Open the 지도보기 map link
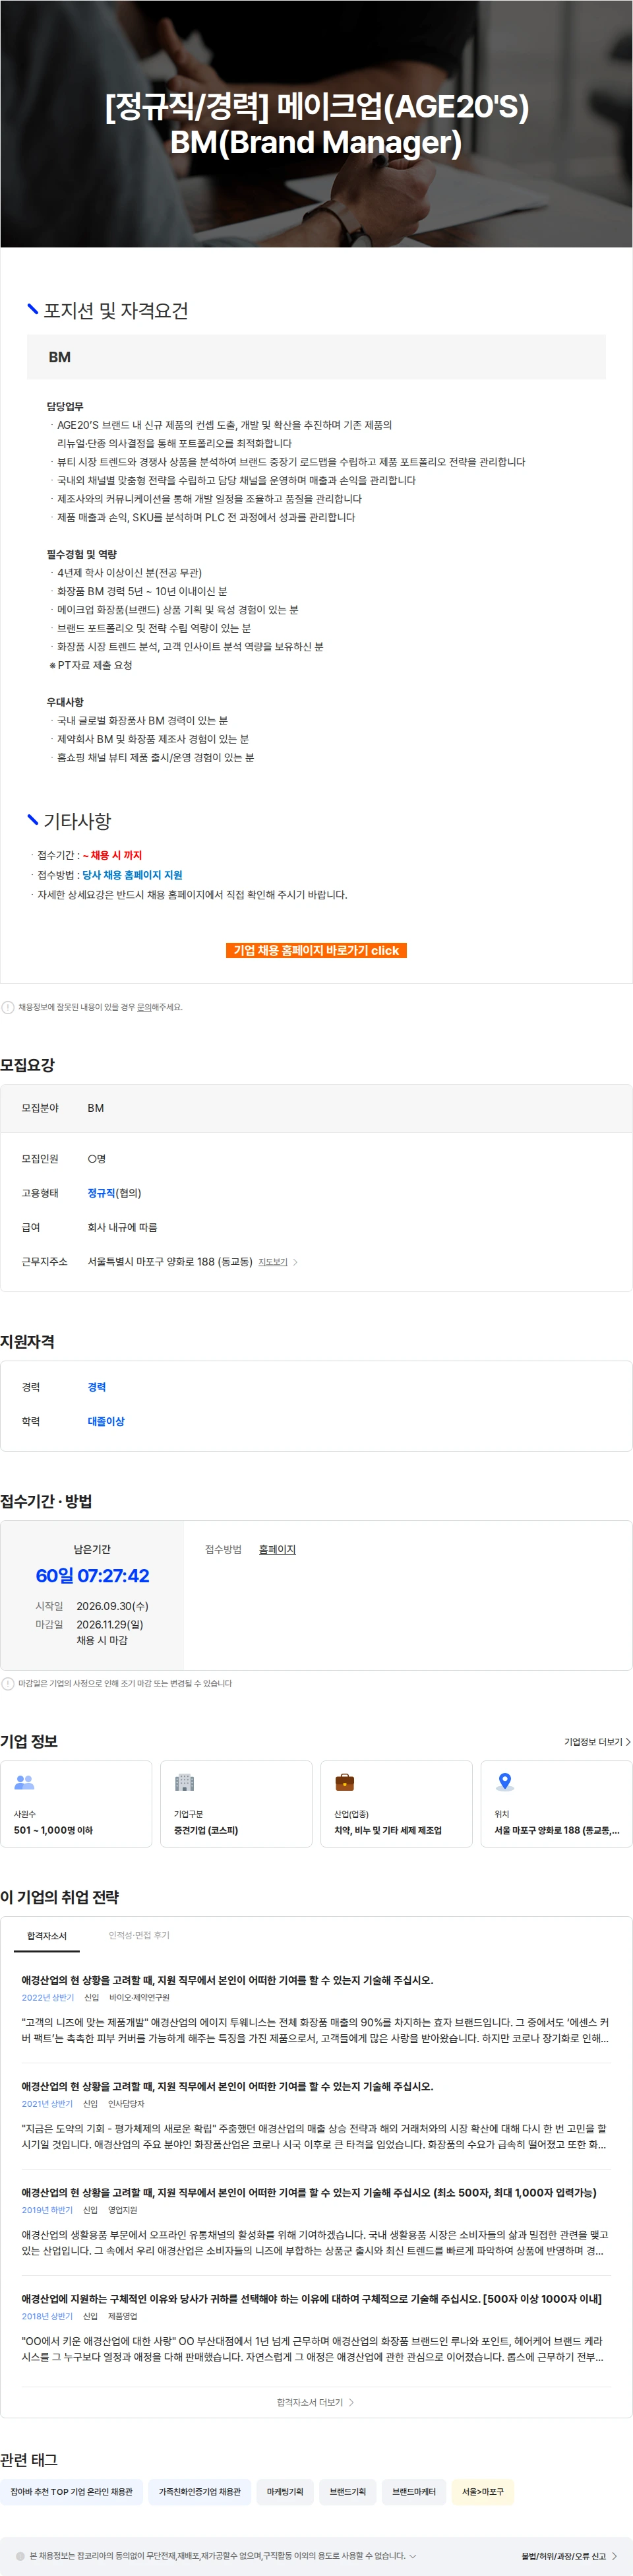The width and height of the screenshot is (633, 2576). click(x=273, y=1262)
